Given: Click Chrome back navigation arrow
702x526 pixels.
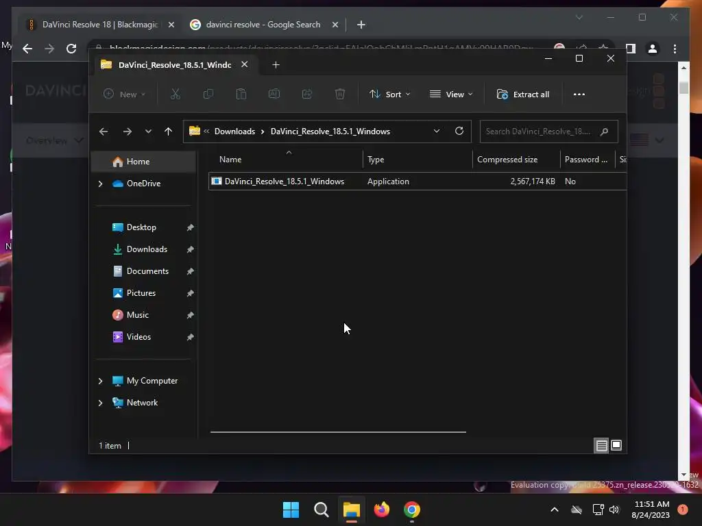Looking at the screenshot, I should point(27,49).
